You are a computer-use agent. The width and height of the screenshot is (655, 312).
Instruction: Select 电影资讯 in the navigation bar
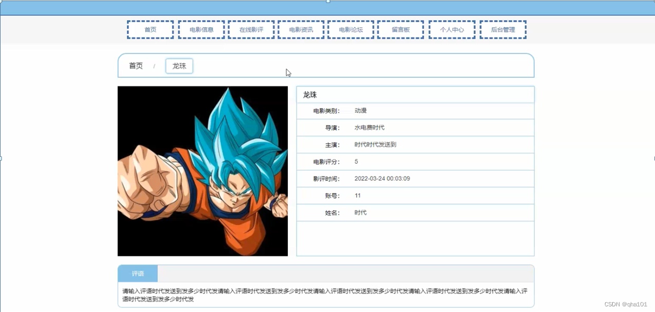pyautogui.click(x=301, y=30)
